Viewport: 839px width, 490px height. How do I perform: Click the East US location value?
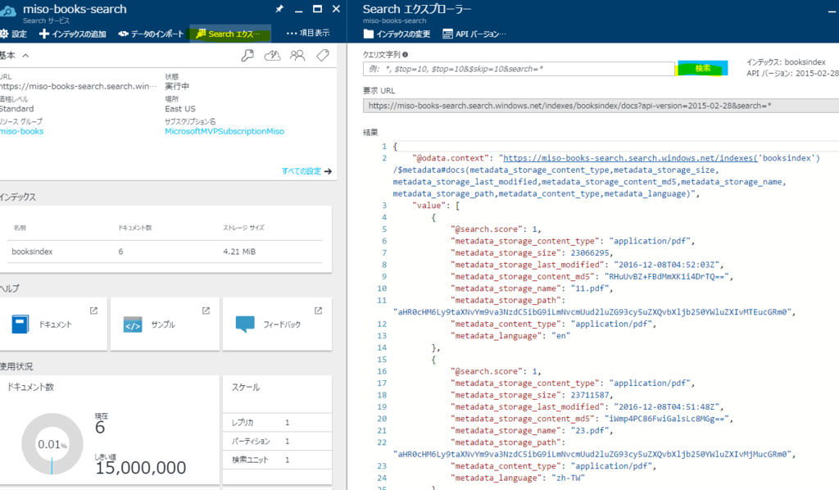(180, 109)
